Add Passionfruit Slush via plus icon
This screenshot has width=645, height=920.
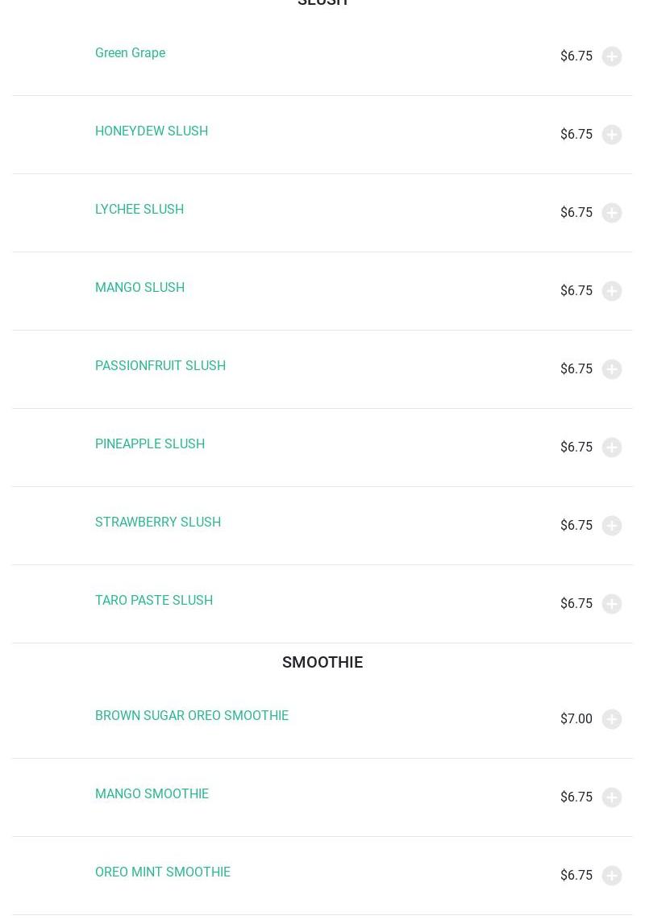(x=612, y=369)
